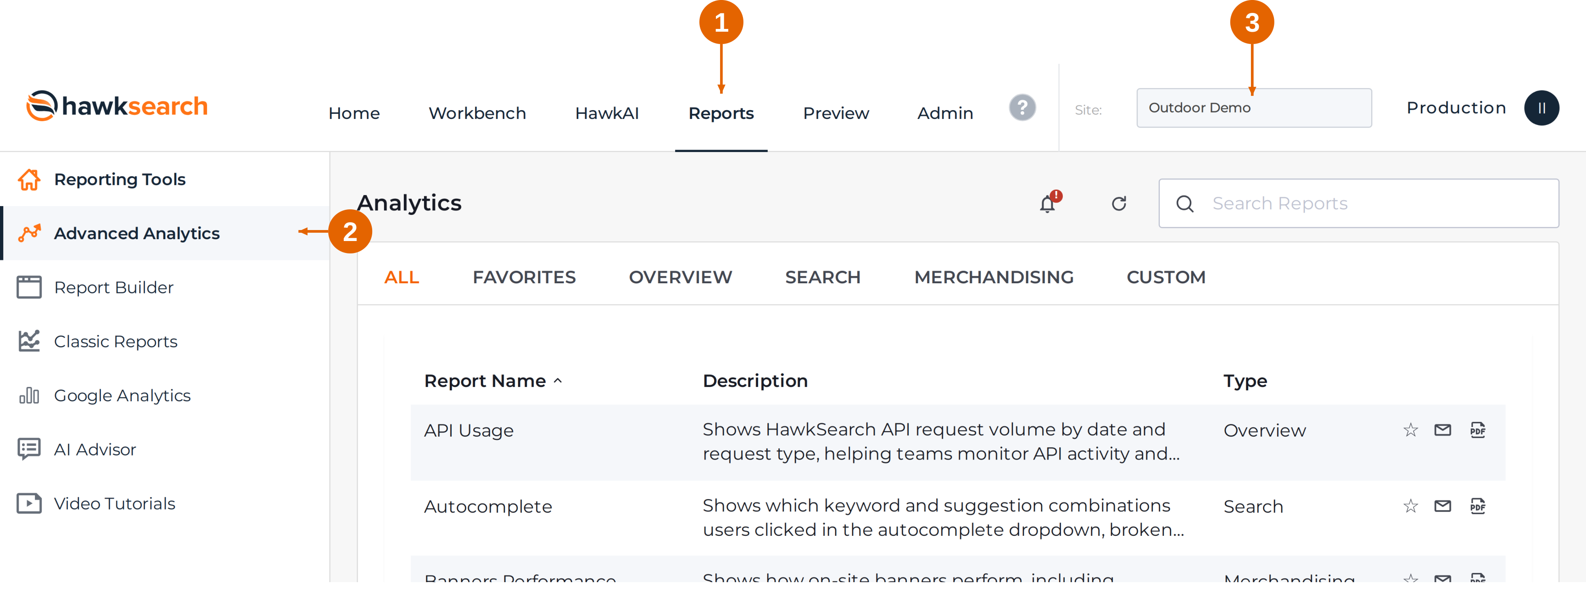Switch to the FAVORITES tab
This screenshot has height=595, width=1586.
coord(524,277)
